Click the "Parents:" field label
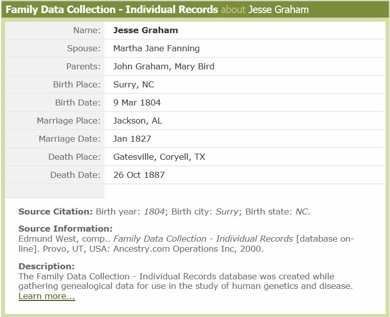Image resolution: width=390 pixels, height=317 pixels. [83, 66]
